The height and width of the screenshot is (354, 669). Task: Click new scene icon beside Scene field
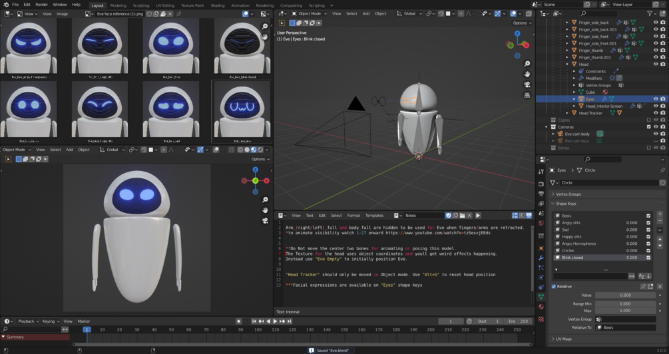coord(587,4)
